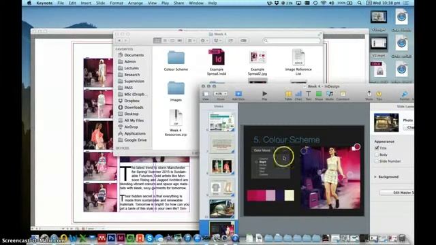Open the Insert menu in menu bar
Screen dimensions: 436x245
click(86, 3)
